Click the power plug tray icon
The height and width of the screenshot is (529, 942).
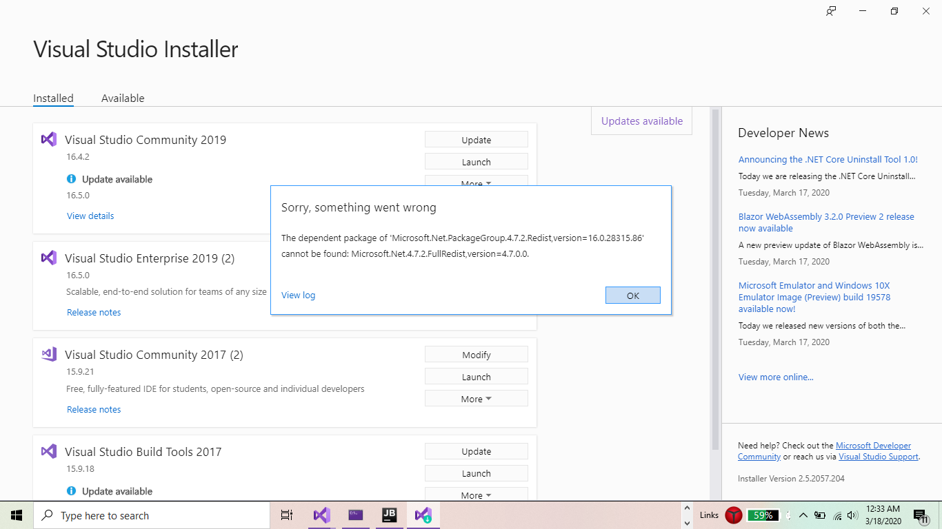[820, 515]
